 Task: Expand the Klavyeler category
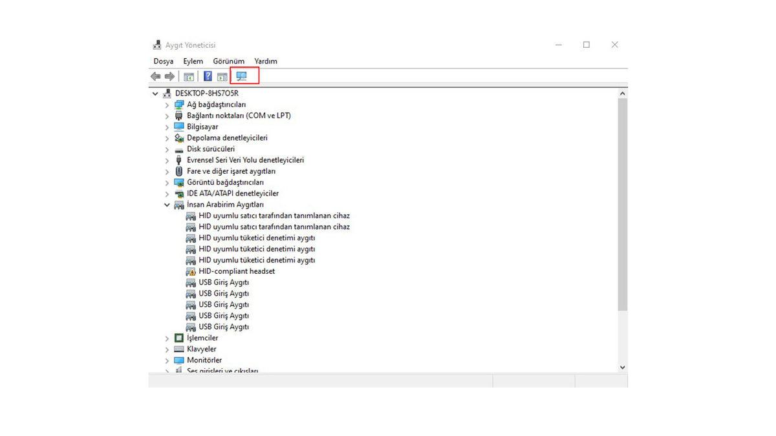tap(167, 349)
